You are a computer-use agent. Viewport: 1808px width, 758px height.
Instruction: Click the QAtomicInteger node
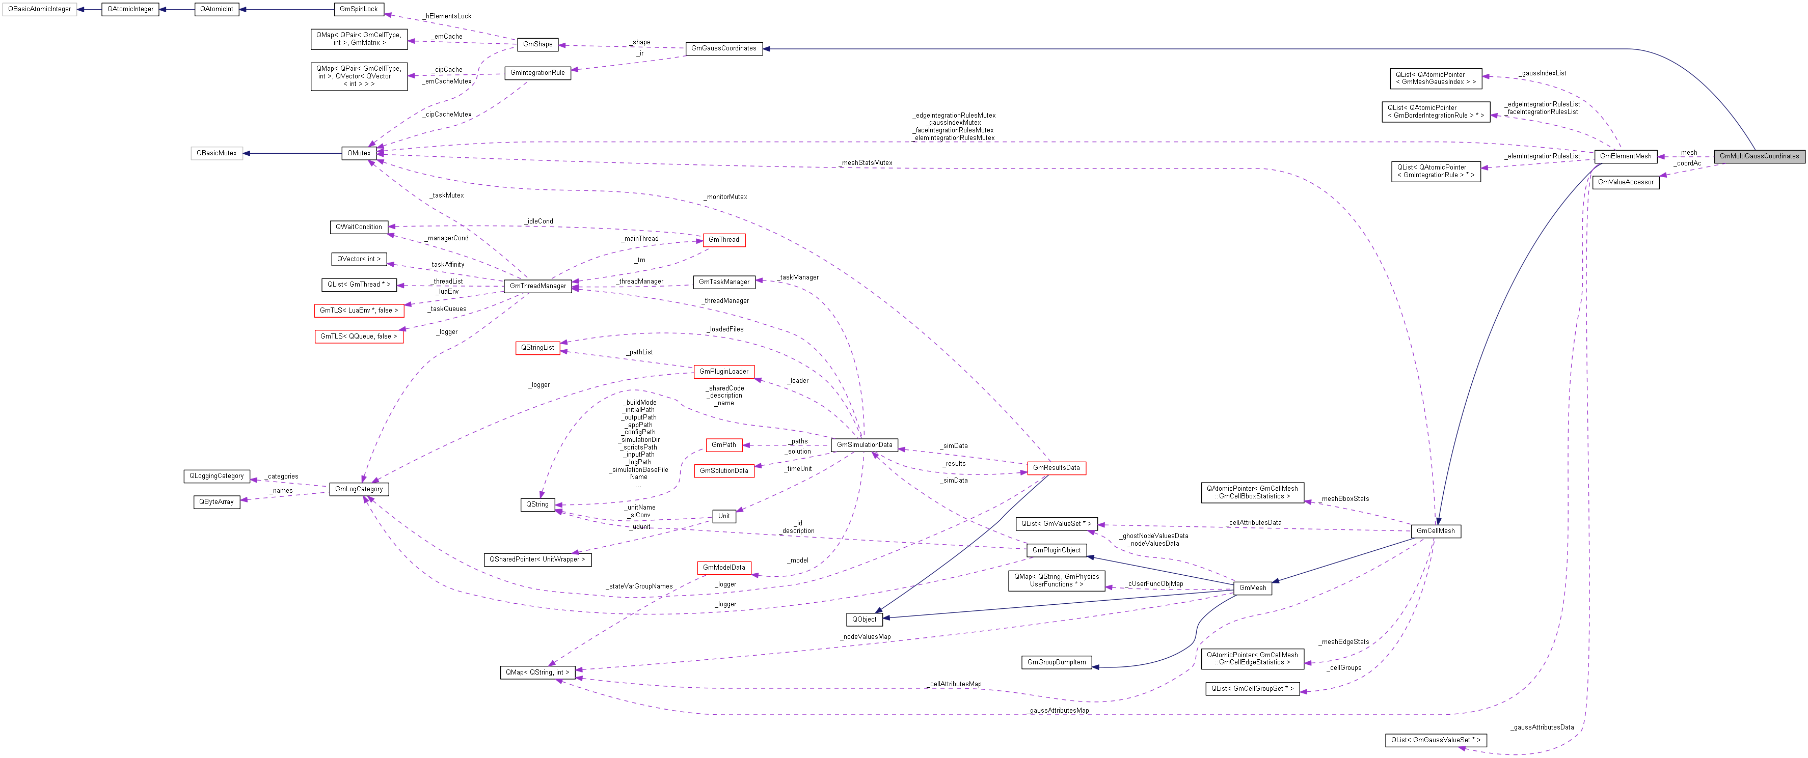coord(130,9)
